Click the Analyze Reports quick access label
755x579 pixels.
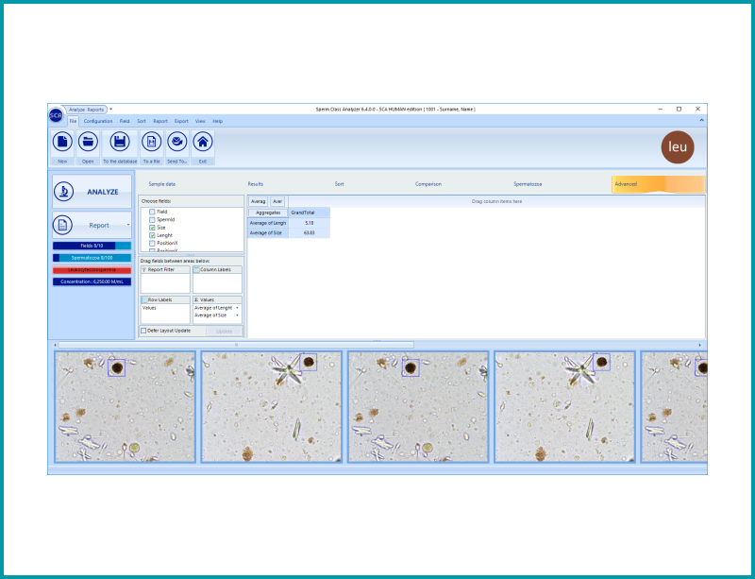(86, 110)
